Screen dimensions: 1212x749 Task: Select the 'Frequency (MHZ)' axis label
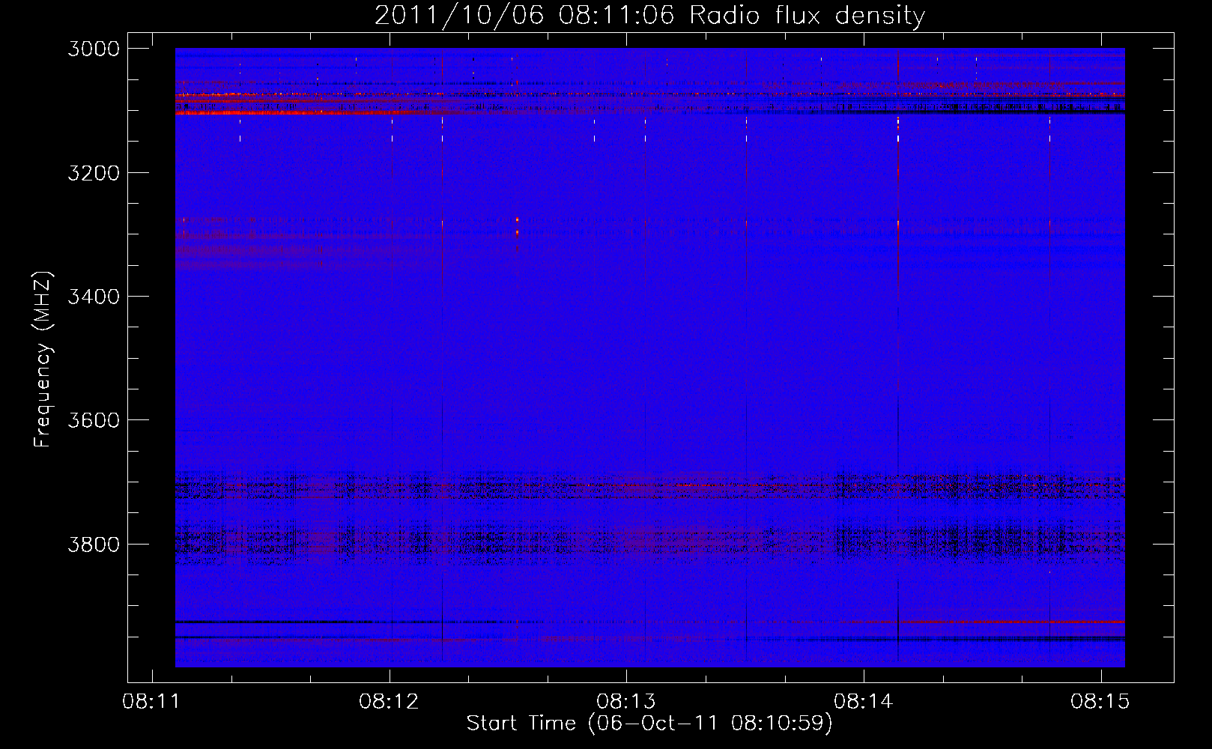tap(43, 360)
